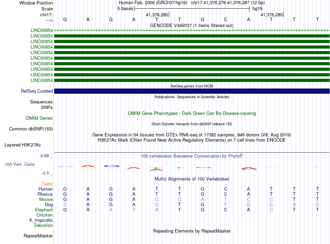Click base C in the reference sequence row

click(225, 19)
